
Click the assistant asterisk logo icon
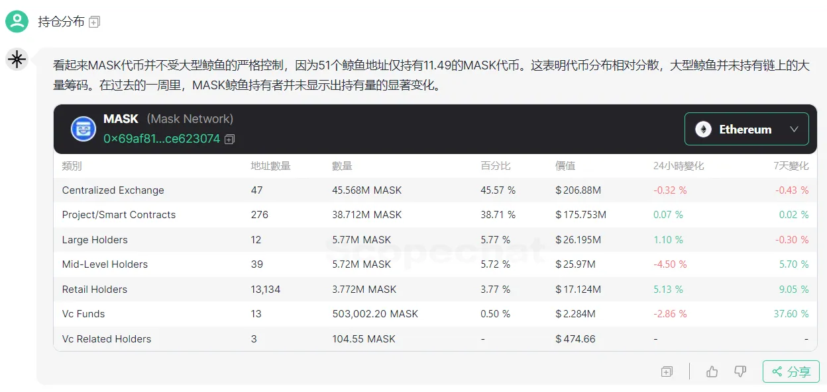pos(17,59)
